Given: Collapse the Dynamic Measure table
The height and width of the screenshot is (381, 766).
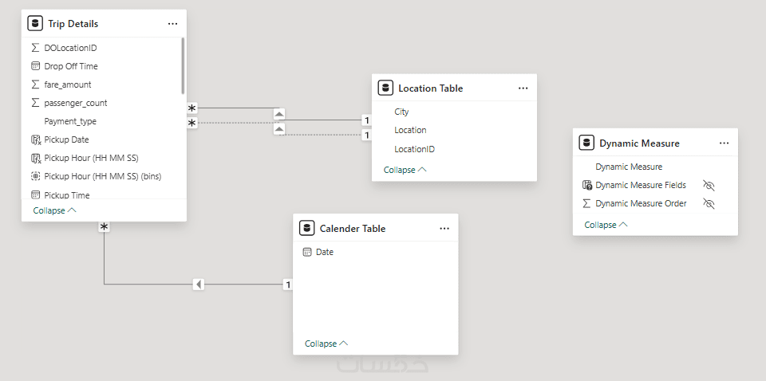Looking at the screenshot, I should pyautogui.click(x=606, y=225).
